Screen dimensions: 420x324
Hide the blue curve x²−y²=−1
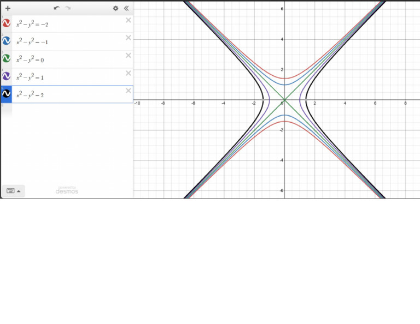[6, 40]
